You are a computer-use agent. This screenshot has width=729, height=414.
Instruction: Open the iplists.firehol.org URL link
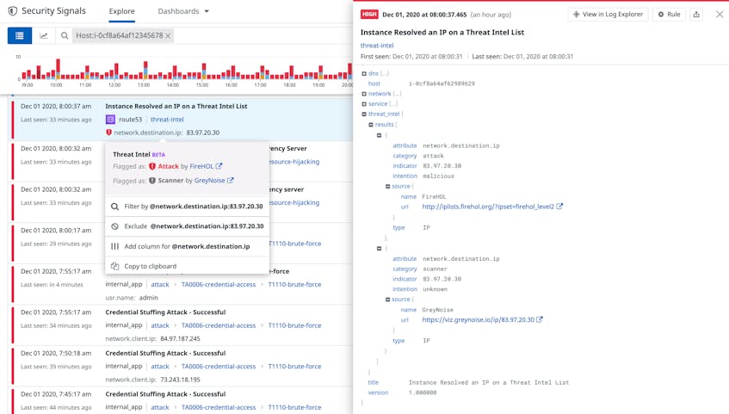(488, 207)
